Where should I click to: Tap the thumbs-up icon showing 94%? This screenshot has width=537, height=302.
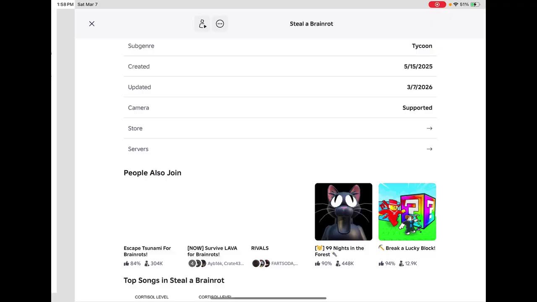[x=381, y=263]
